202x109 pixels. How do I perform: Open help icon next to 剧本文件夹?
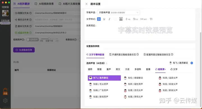(x=30, y=26)
